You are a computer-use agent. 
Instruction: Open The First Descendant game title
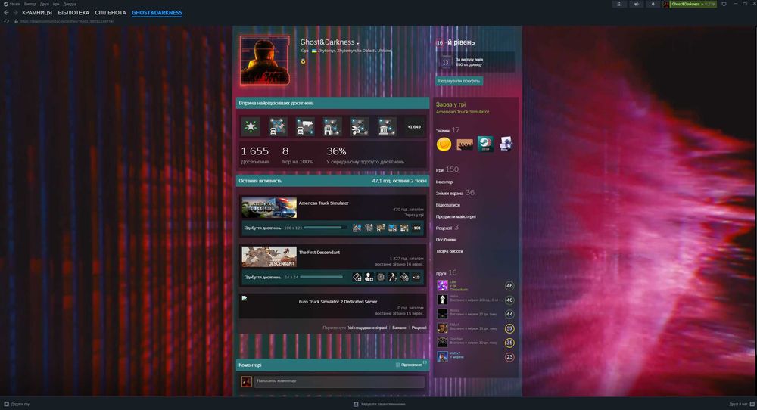319,252
